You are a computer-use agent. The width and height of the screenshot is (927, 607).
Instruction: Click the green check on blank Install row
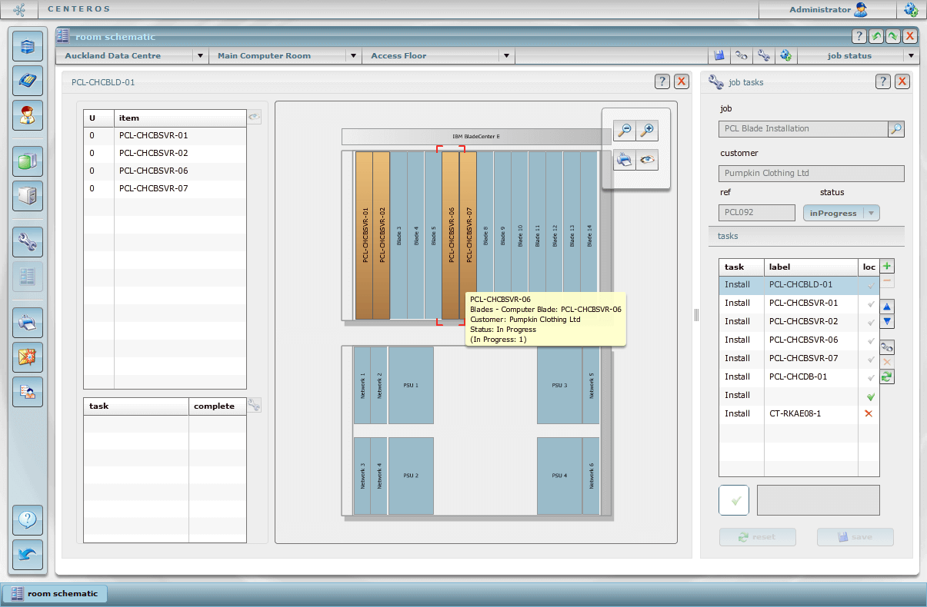[869, 396]
